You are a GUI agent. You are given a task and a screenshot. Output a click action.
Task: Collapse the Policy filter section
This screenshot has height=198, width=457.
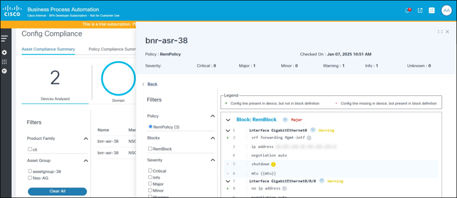pos(212,116)
